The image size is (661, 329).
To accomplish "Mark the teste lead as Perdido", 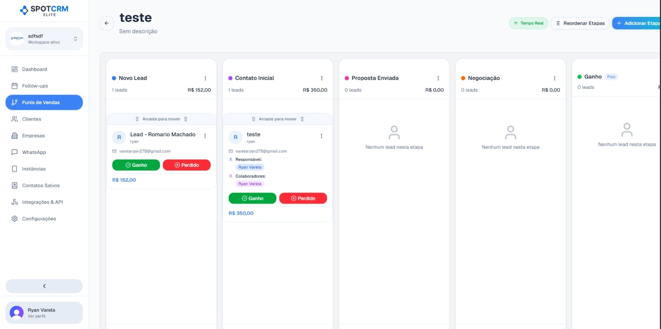I will [303, 199].
